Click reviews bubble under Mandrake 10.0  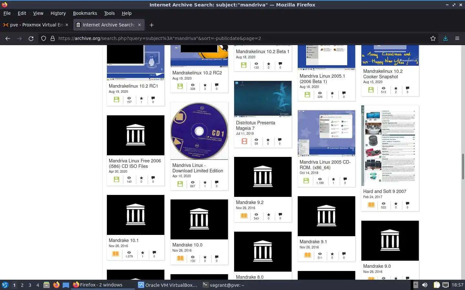tap(216, 257)
